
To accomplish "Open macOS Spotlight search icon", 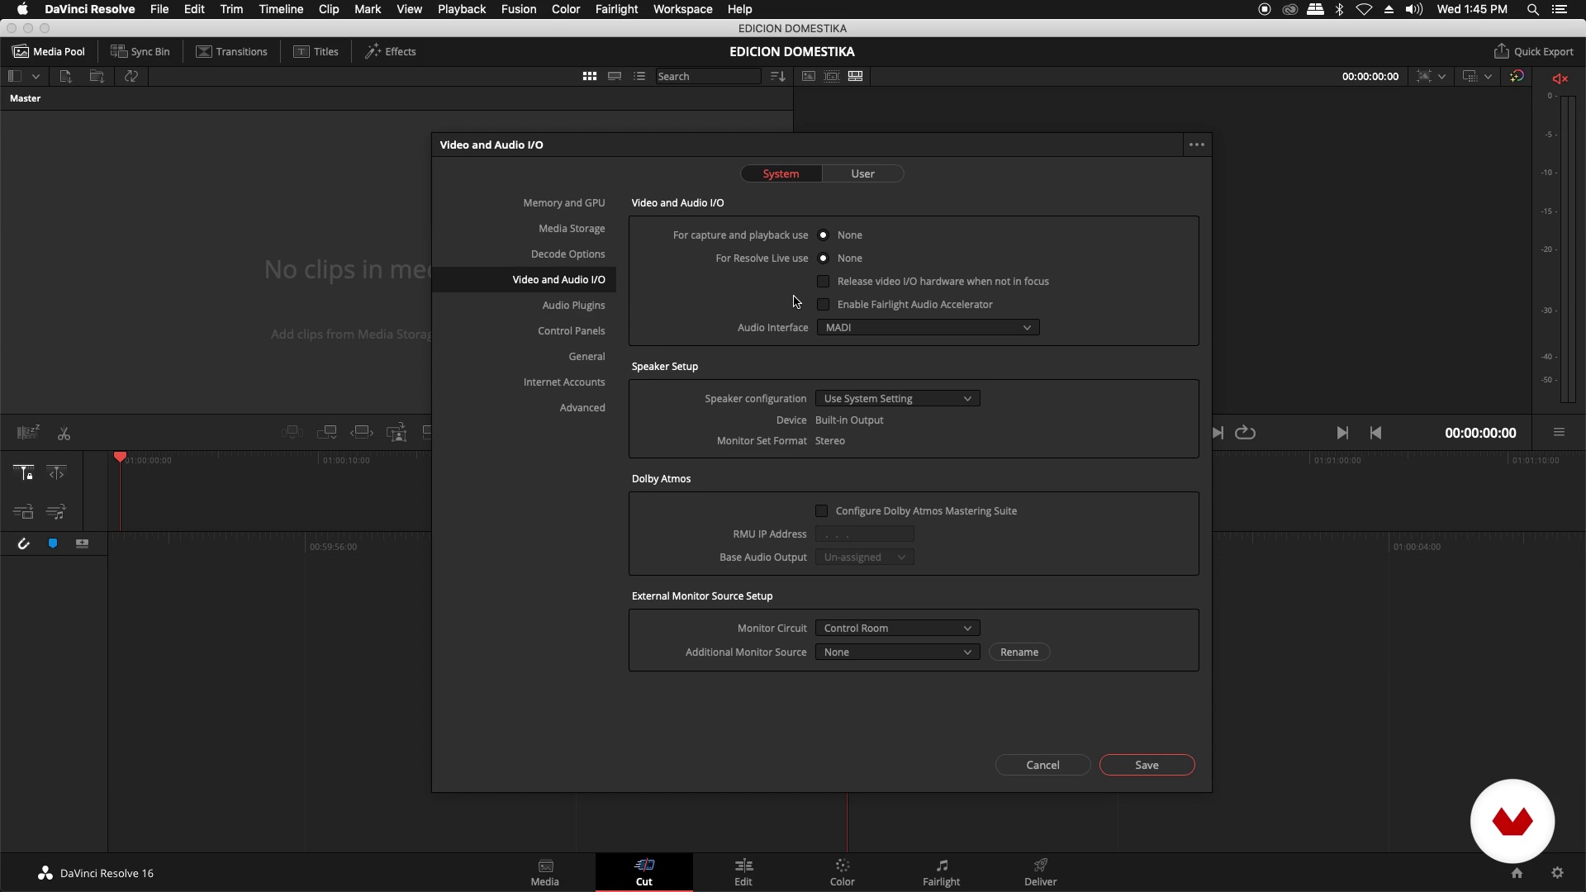I will pyautogui.click(x=1532, y=9).
